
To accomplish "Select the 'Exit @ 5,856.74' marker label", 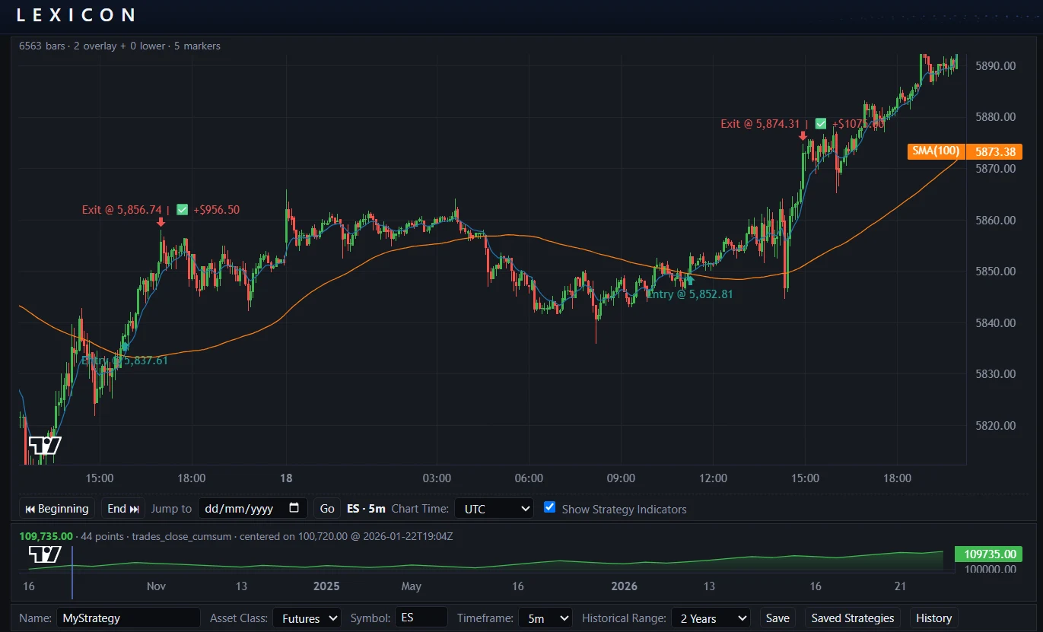I will click(122, 210).
